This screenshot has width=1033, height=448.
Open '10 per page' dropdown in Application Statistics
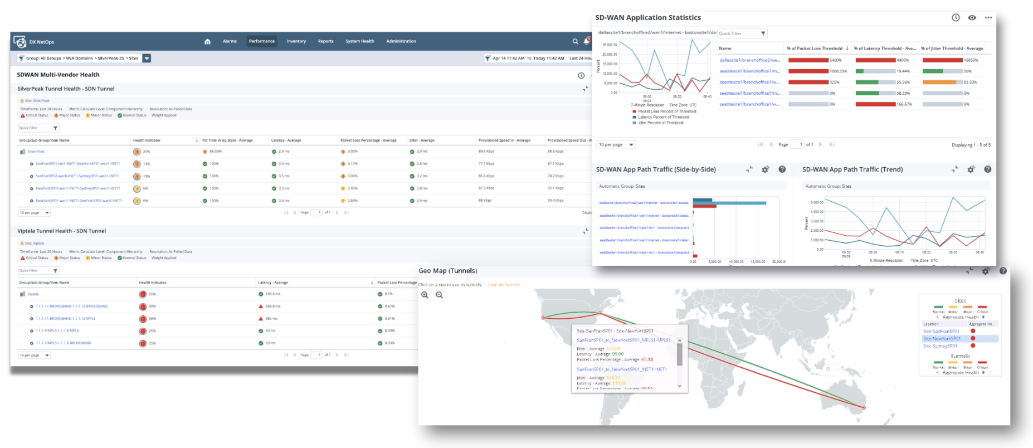click(616, 145)
